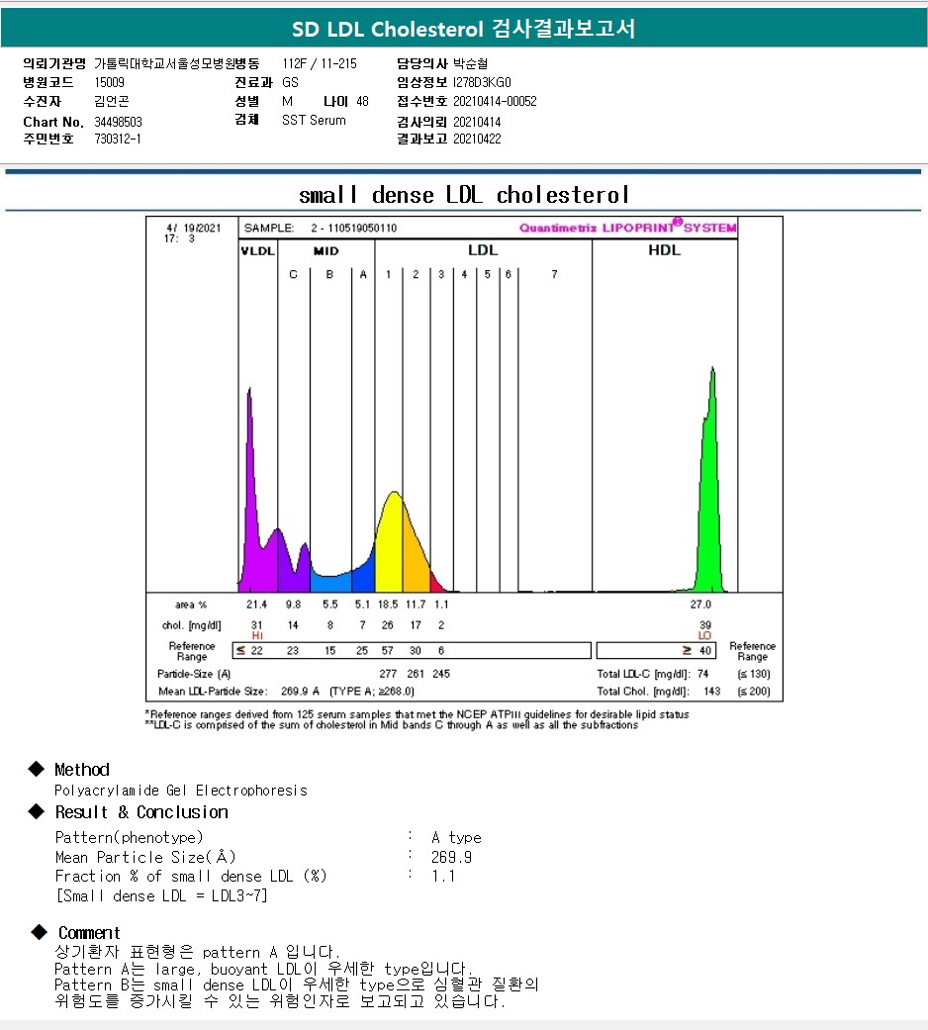Click physician name '박순철'
This screenshot has width=928, height=1030.
pyautogui.click(x=470, y=63)
